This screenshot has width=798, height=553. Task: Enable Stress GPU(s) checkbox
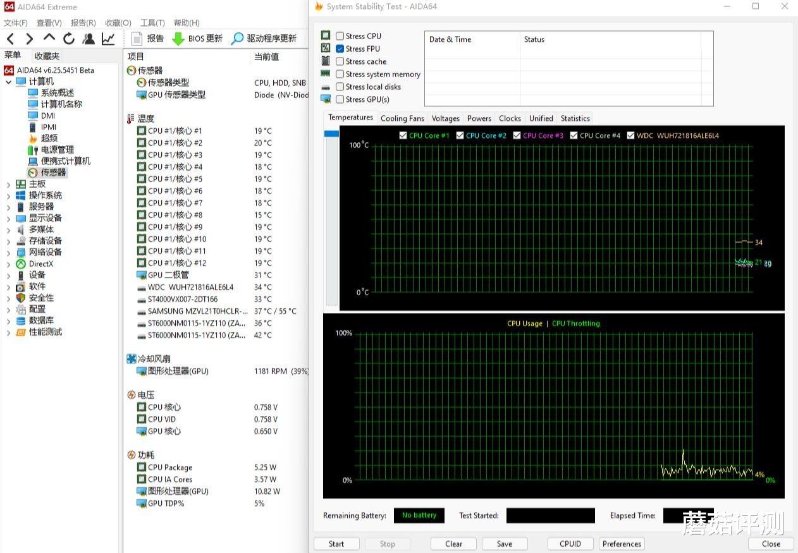[340, 99]
